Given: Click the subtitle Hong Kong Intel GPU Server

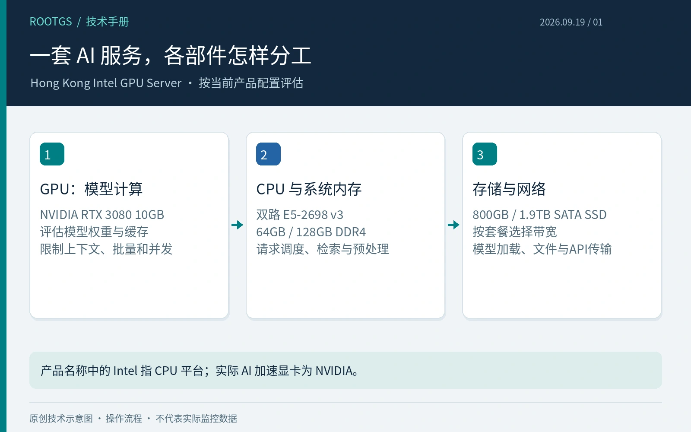Looking at the screenshot, I should [x=106, y=83].
